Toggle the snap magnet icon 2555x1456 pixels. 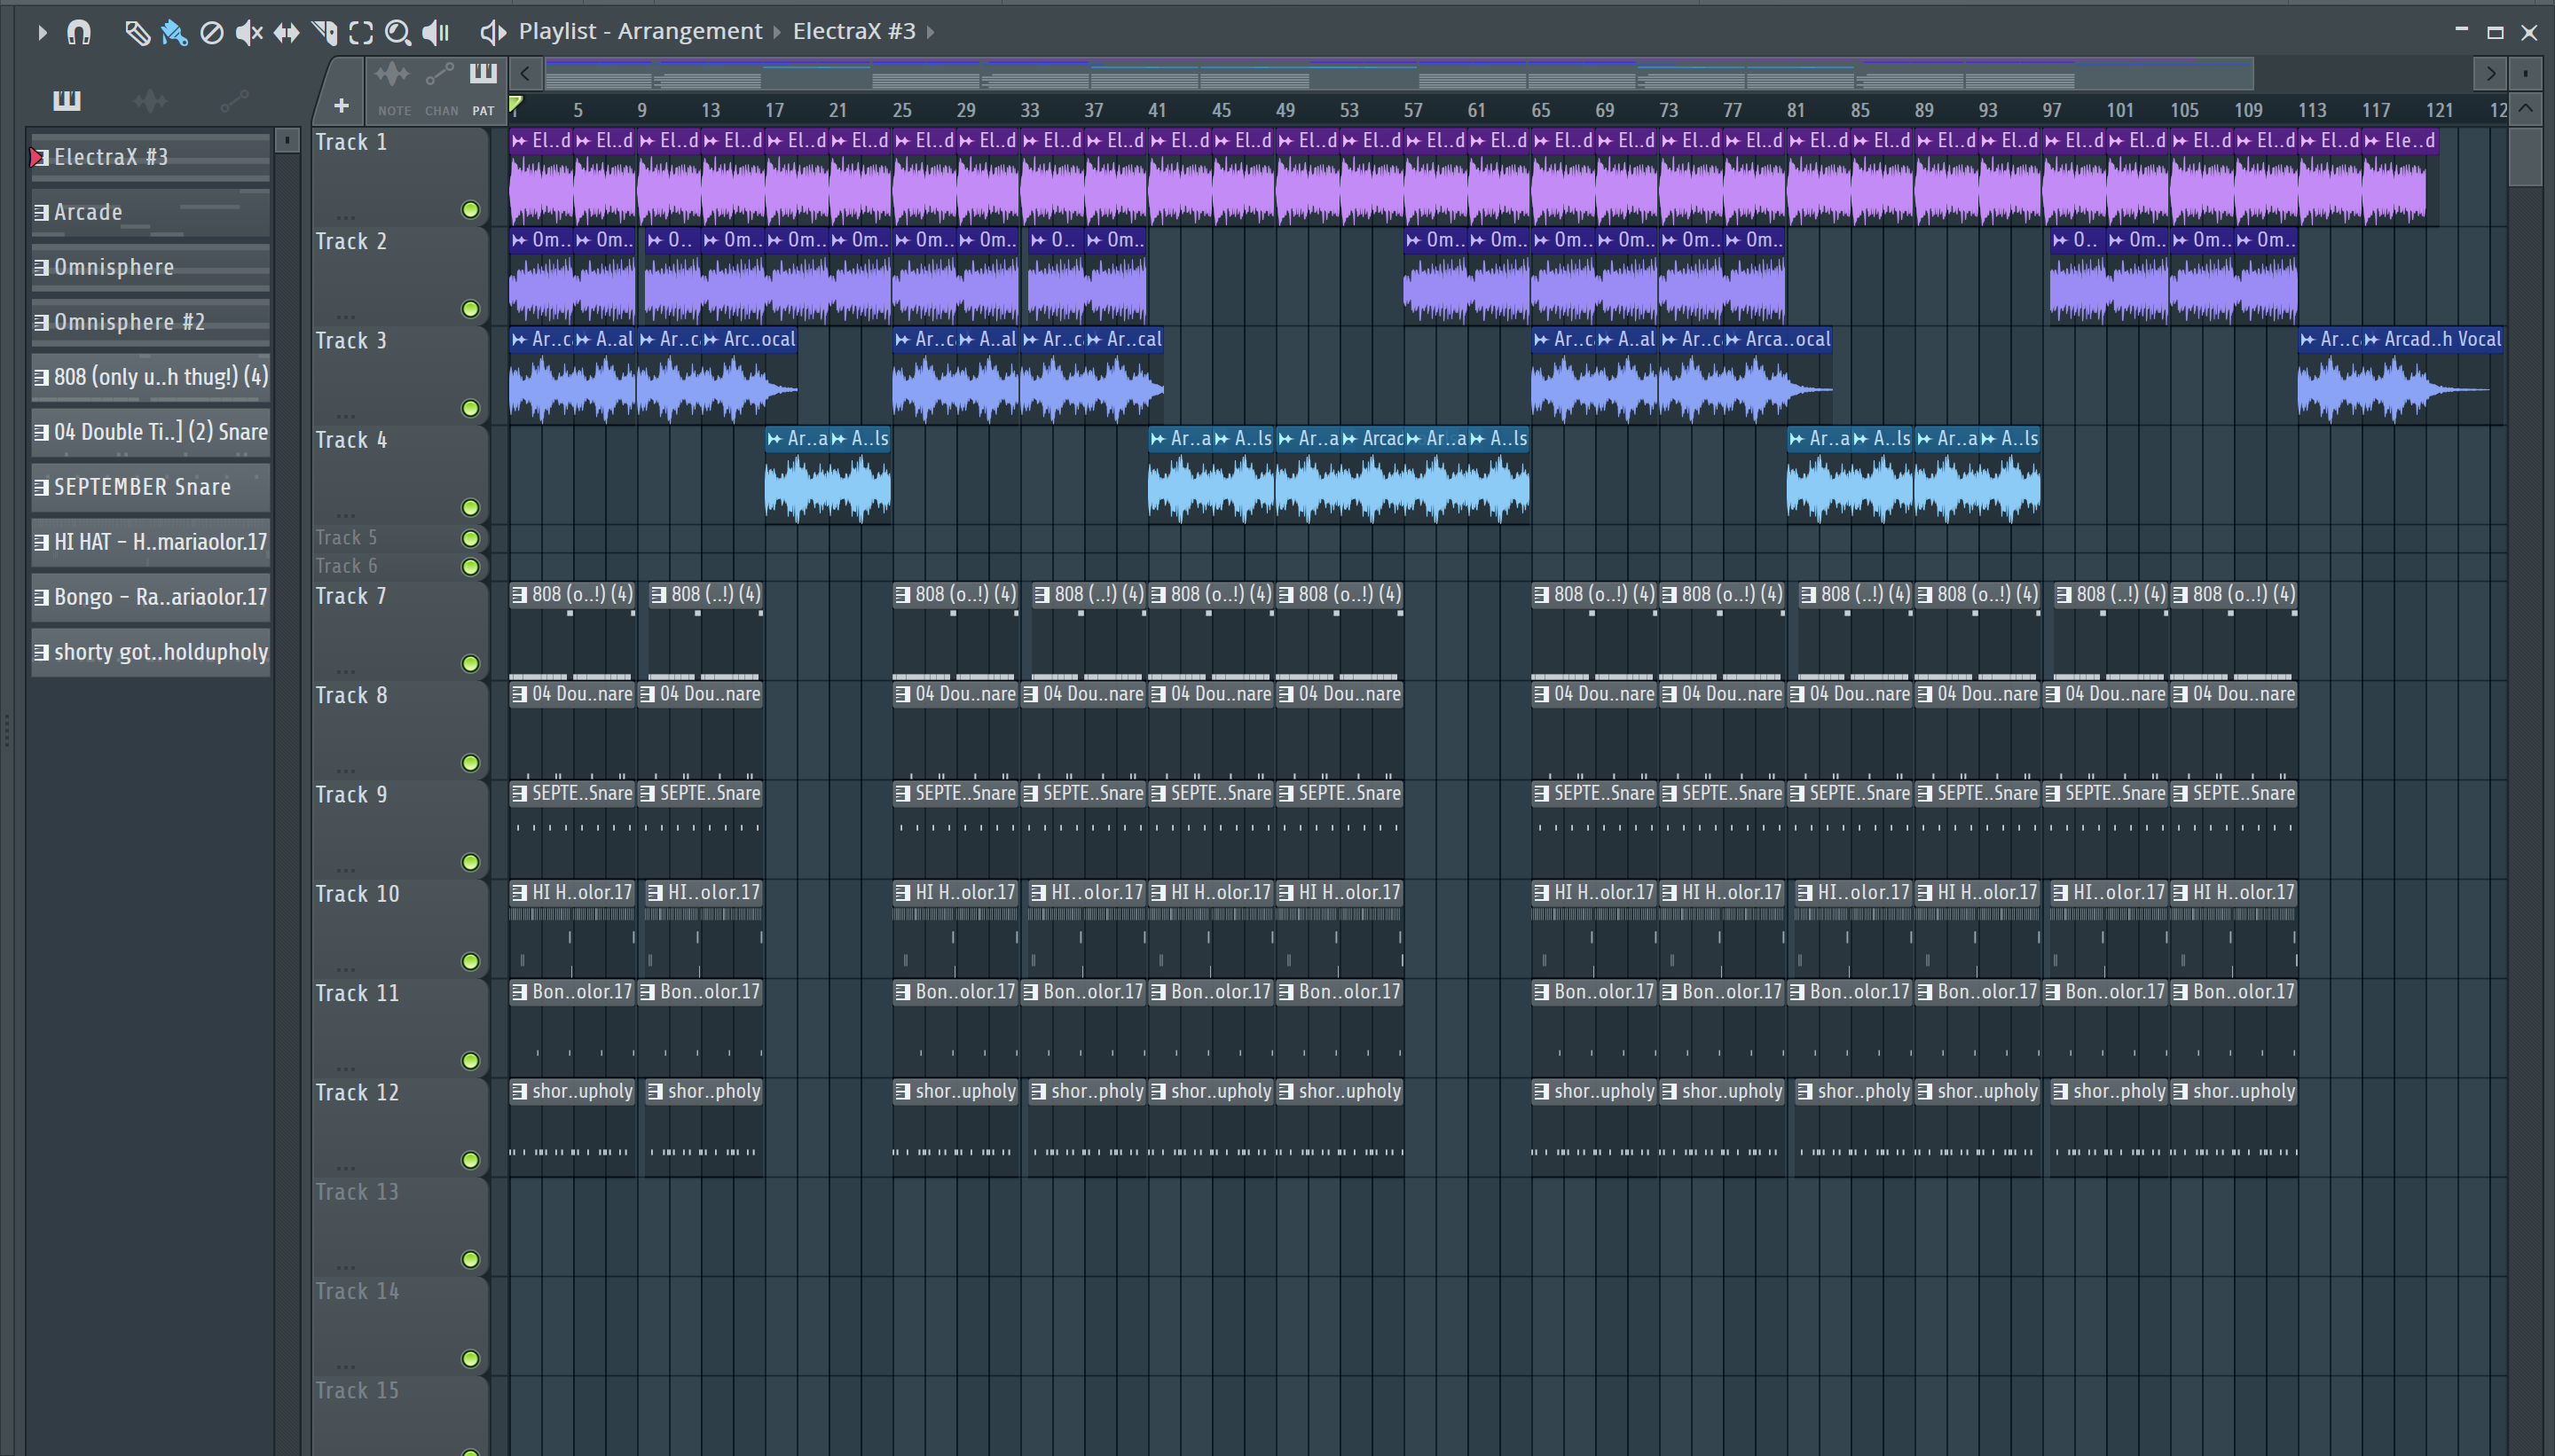pos(79,32)
